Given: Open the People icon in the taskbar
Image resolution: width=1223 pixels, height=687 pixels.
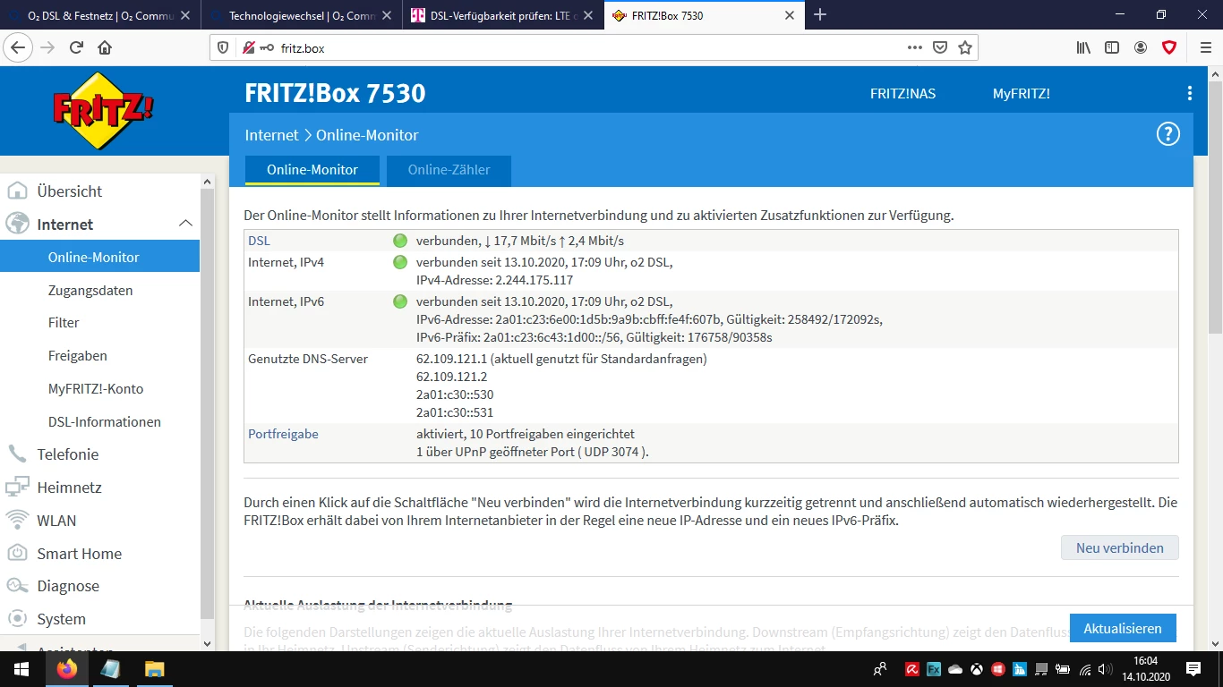Looking at the screenshot, I should tap(881, 668).
